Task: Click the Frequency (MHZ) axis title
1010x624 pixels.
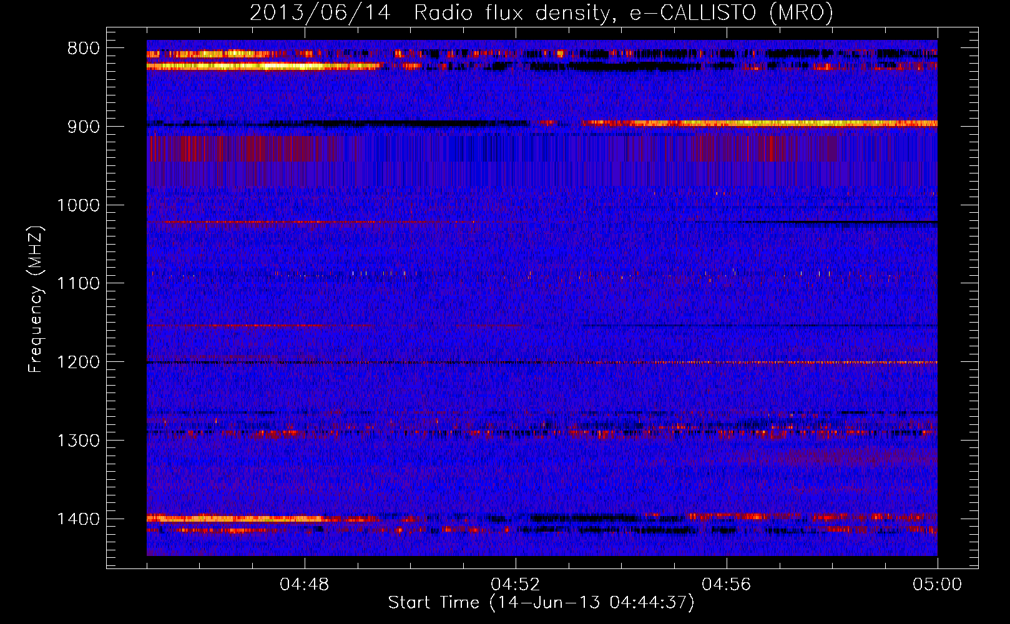Action: (x=36, y=300)
